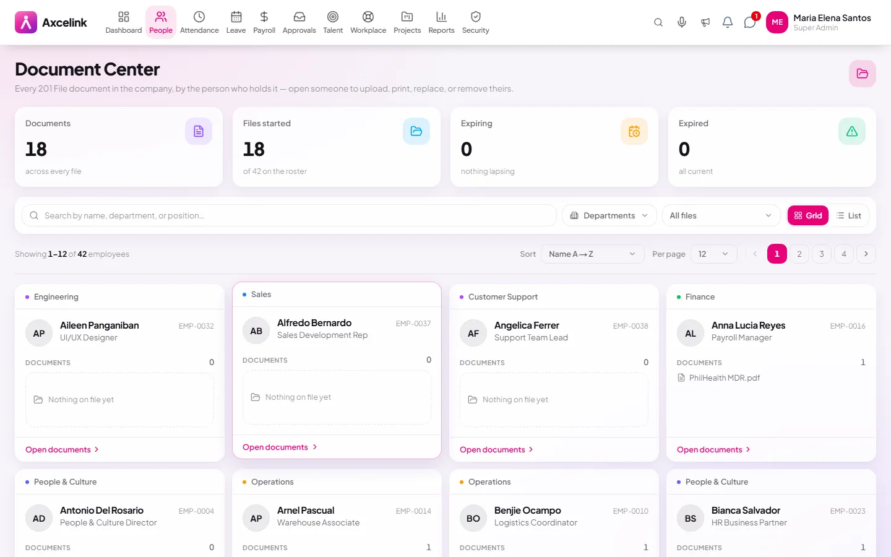Open the Security nav item
This screenshot has width=891, height=557.
pos(476,22)
